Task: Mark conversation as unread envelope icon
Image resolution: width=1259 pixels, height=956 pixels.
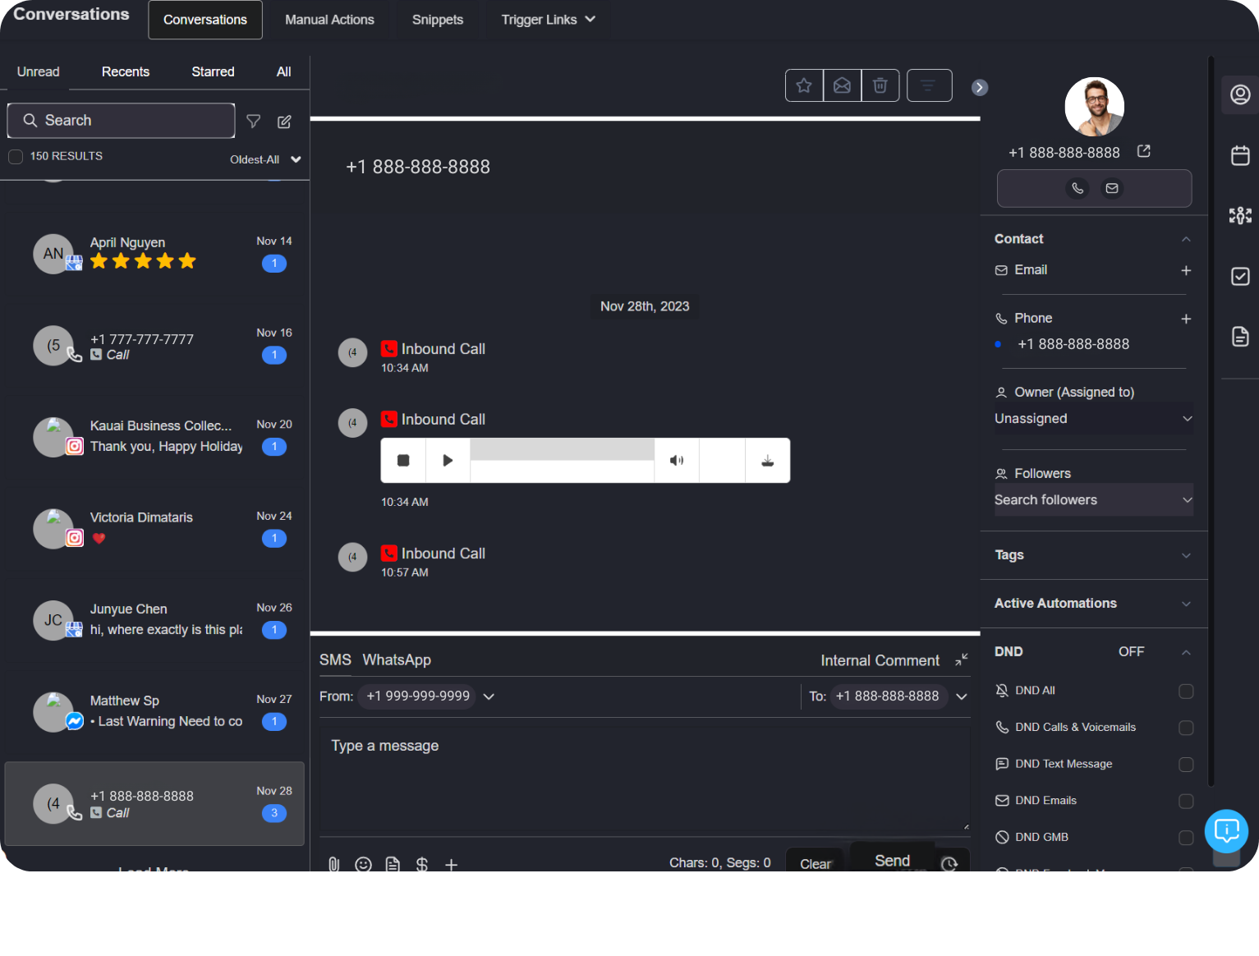Action: pyautogui.click(x=842, y=85)
